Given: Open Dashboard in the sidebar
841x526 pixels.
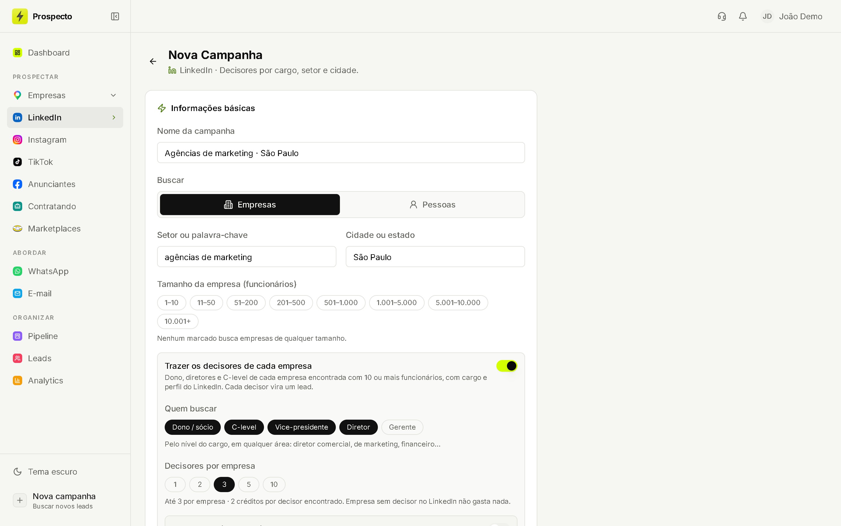Looking at the screenshot, I should [65, 53].
